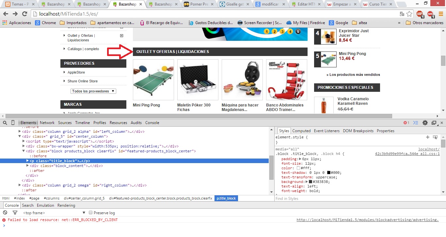Collapse the center_column div node
The width and height of the screenshot is (446, 237).
point(20,136)
